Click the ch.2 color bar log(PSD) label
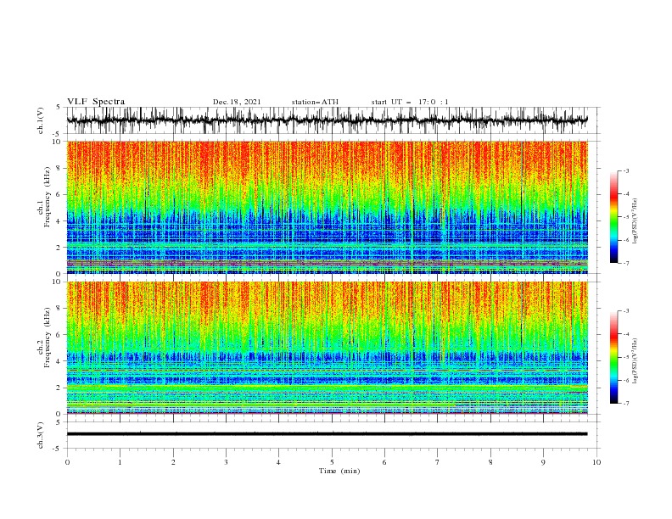 [635, 360]
